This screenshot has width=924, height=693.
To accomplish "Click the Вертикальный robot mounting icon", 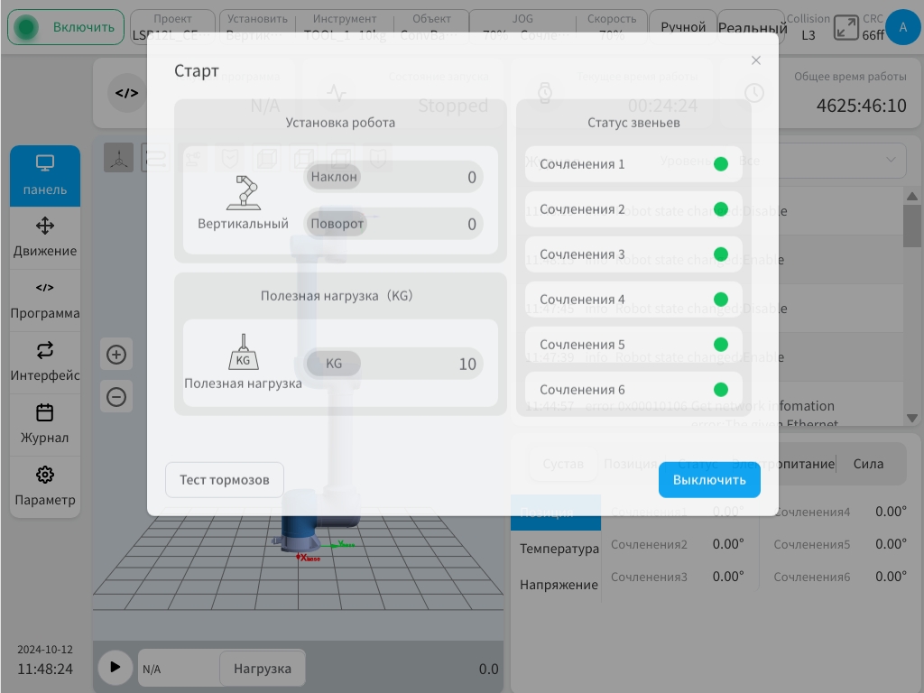I will 244,193.
